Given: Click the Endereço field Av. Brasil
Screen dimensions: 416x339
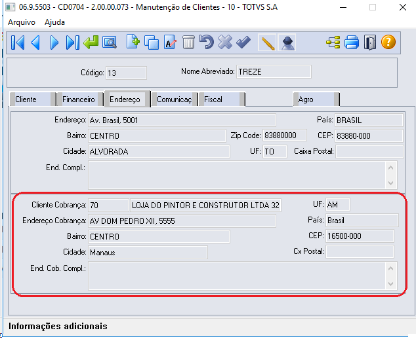Looking at the screenshot, I should [182, 120].
